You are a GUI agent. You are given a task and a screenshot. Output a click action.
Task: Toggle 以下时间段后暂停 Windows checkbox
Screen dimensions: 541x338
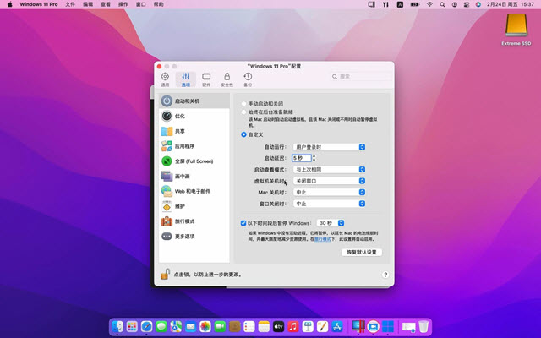243,223
